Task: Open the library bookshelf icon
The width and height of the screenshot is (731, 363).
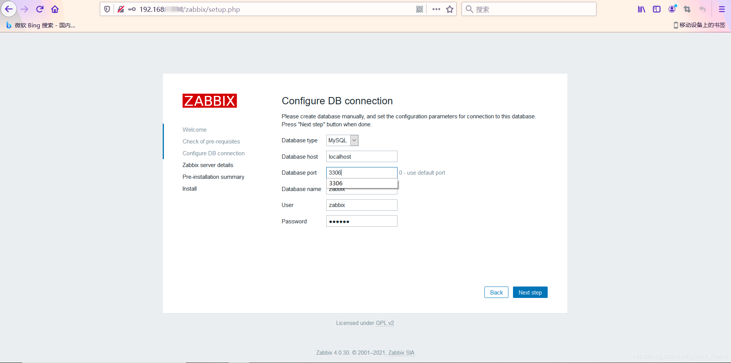Action: pyautogui.click(x=641, y=9)
